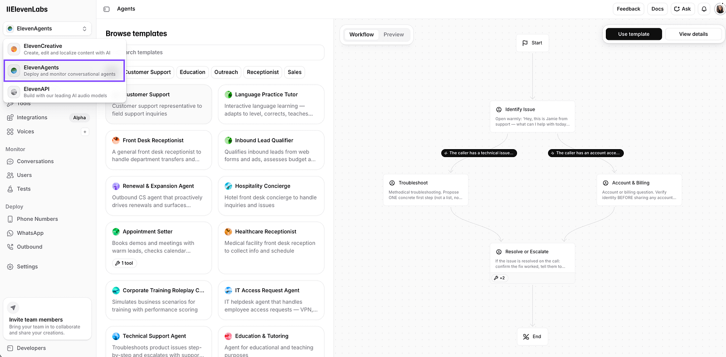Open the Renewal & Expansion Agent template

159,195
